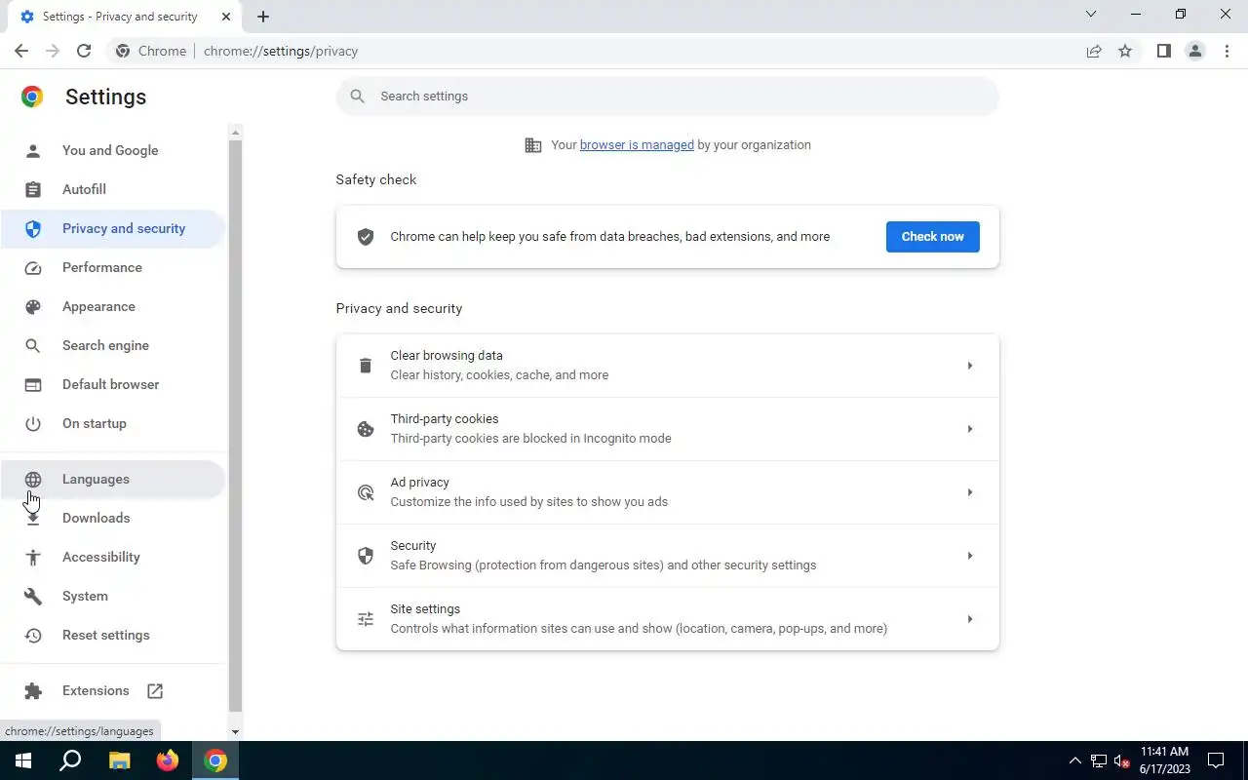
Task: Click the managed organization building icon
Action: [x=533, y=145]
